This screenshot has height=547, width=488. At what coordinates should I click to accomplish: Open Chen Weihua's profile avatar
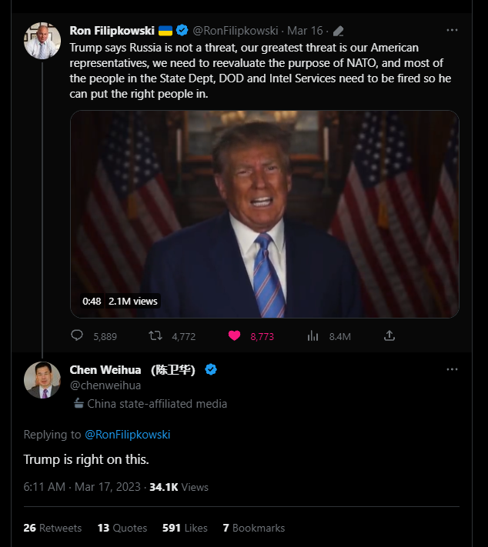point(42,379)
